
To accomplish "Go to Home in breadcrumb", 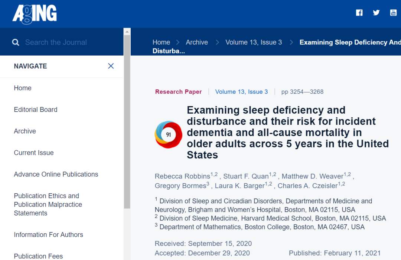I will point(161,42).
